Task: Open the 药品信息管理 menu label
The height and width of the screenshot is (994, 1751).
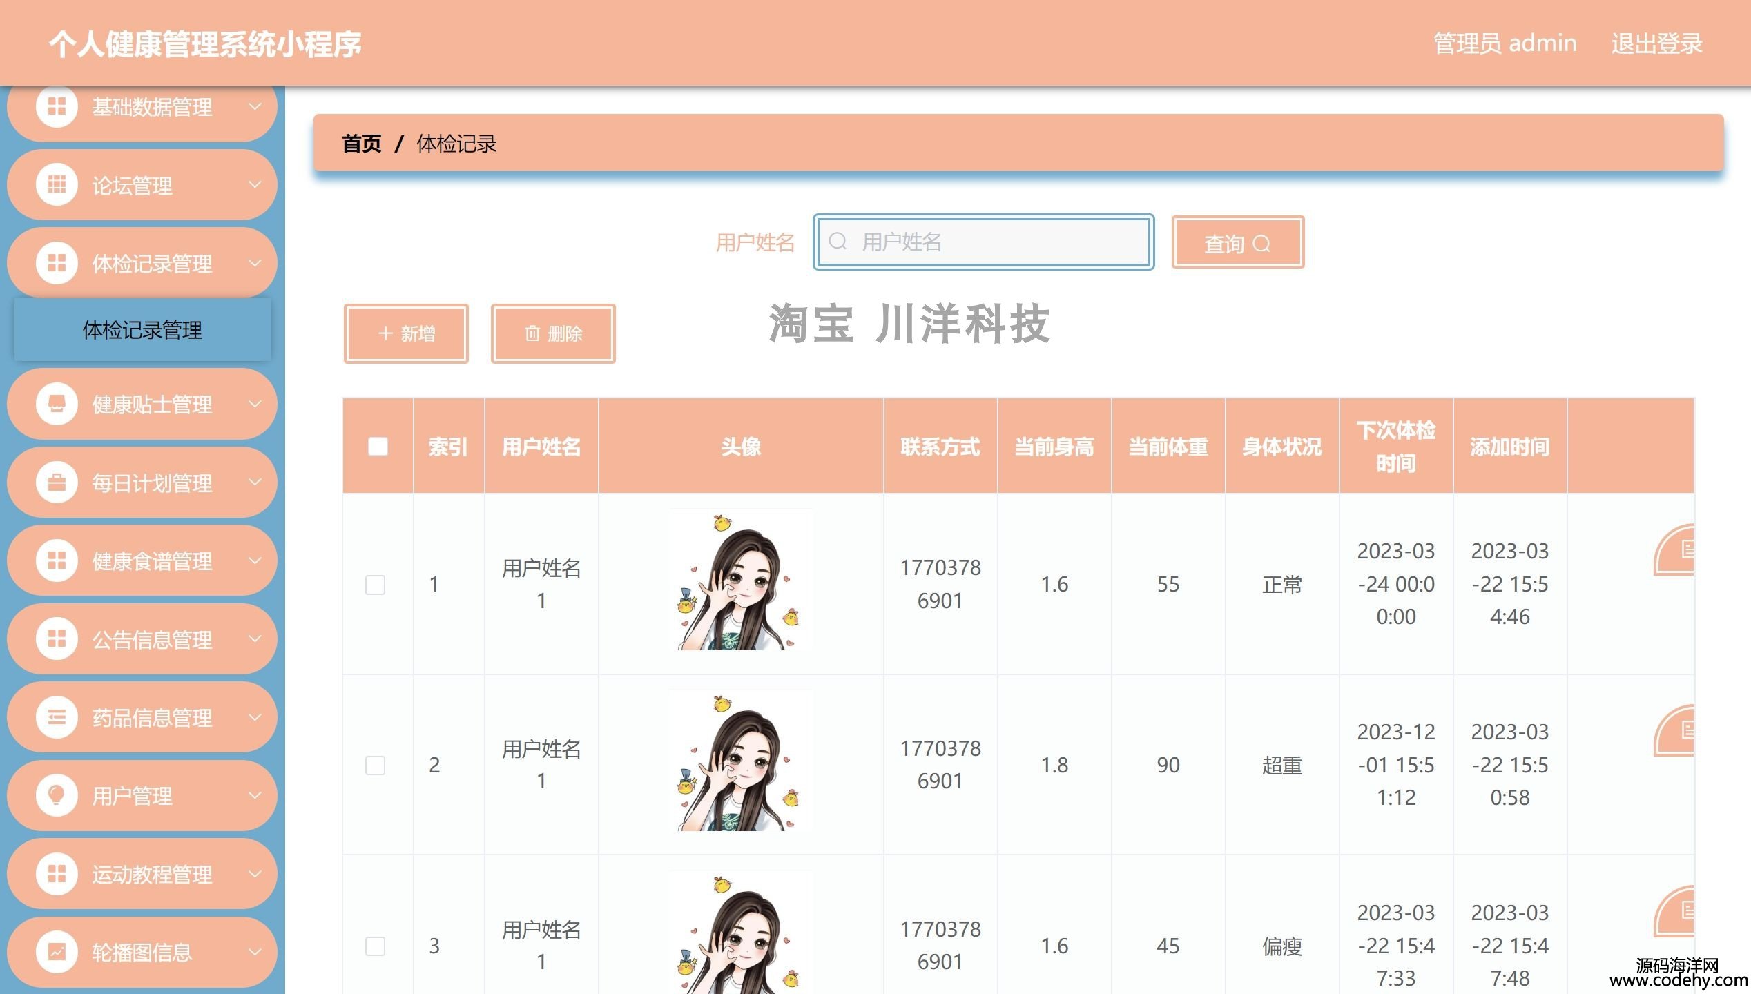Action: (152, 719)
